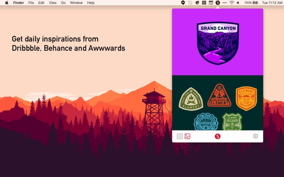This screenshot has width=284, height=177.
Task: Click the red 5 logo in popup footer
Action: (218, 136)
